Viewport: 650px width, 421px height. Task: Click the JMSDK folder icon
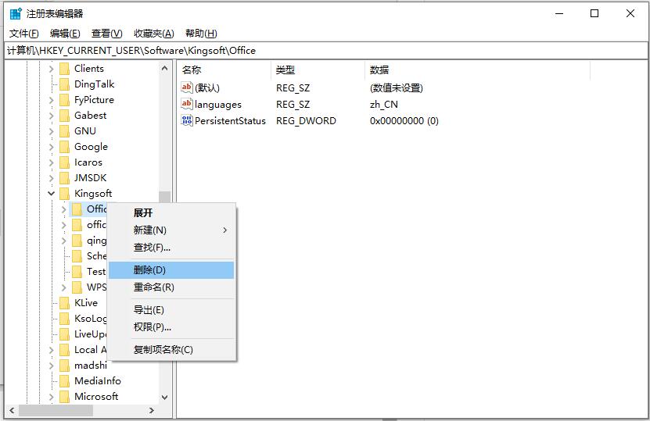[64, 177]
